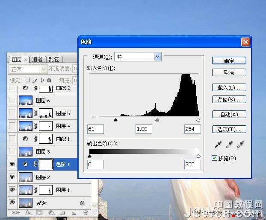Screen dimensions: 266x220
Task: Click the mask link icon on 图层 4
Action: (x=35, y=126)
